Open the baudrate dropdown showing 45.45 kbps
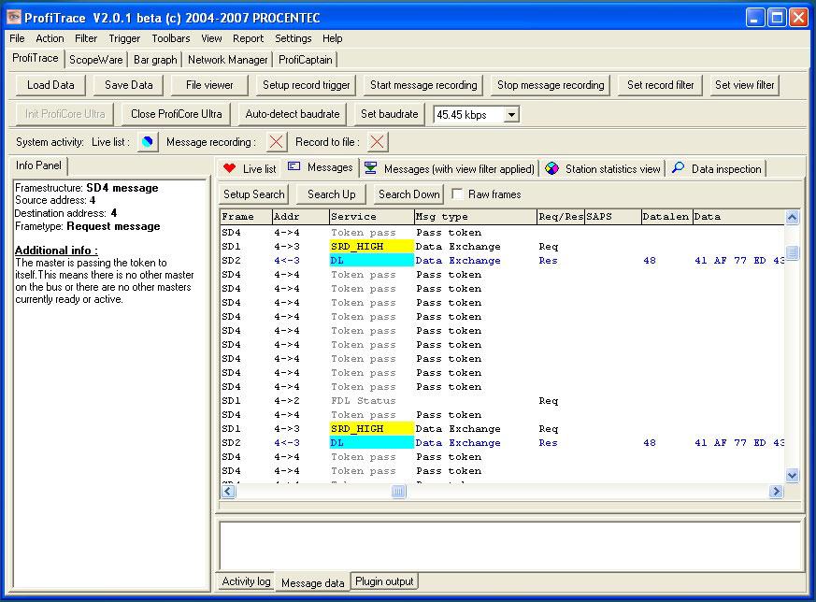 click(x=511, y=114)
